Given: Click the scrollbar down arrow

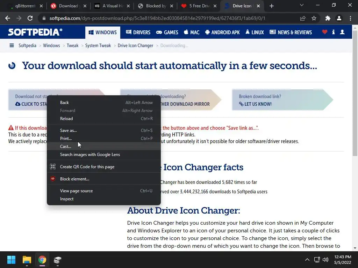Looking at the screenshot, I should point(355,248).
